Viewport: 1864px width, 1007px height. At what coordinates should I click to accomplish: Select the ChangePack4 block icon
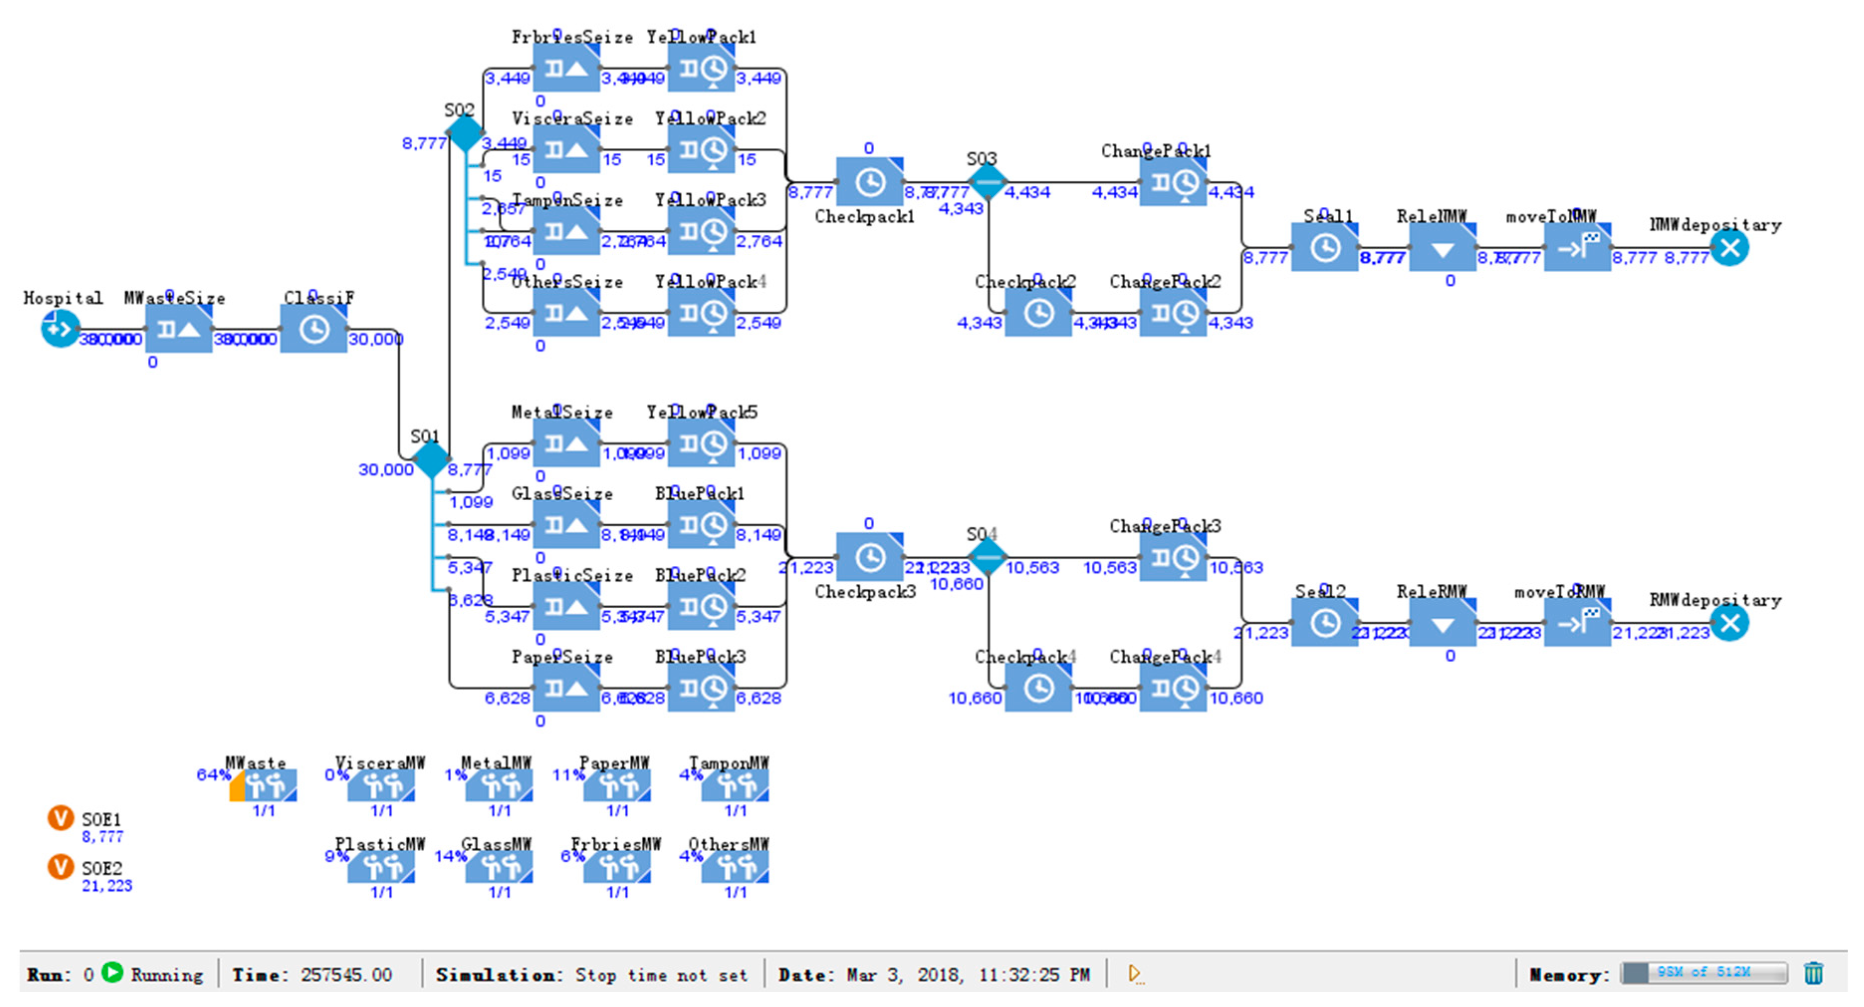[x=1173, y=688]
